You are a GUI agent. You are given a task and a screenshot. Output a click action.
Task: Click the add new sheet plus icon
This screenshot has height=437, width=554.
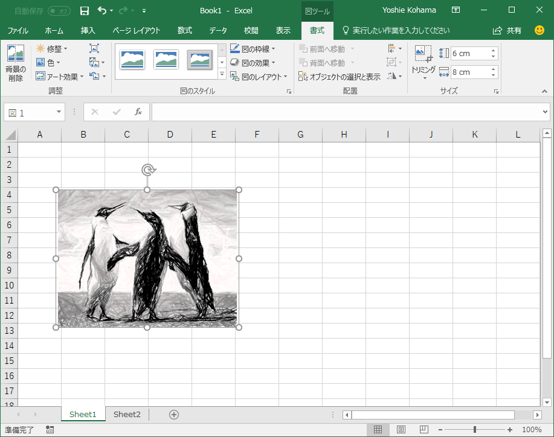click(x=174, y=414)
